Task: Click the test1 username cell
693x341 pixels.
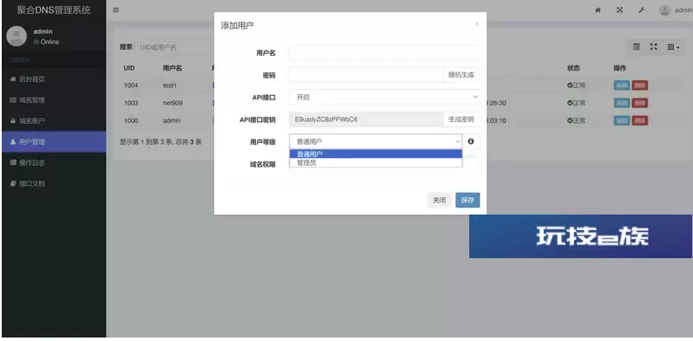Action: (170, 85)
